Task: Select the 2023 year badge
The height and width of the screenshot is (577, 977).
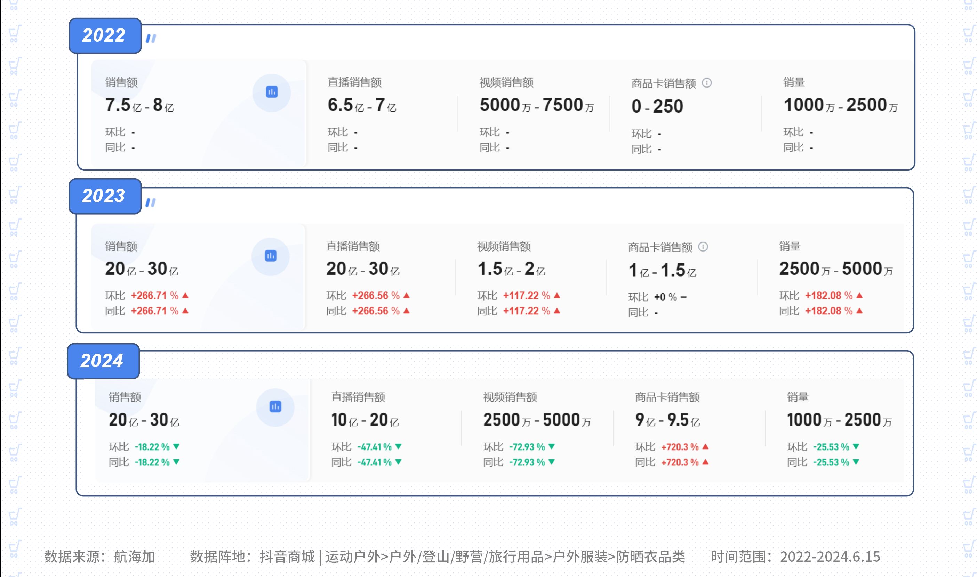Action: click(x=104, y=196)
